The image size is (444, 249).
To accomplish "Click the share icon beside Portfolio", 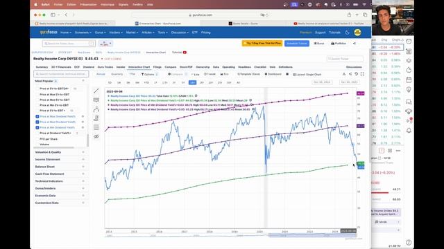I will coord(355,44).
